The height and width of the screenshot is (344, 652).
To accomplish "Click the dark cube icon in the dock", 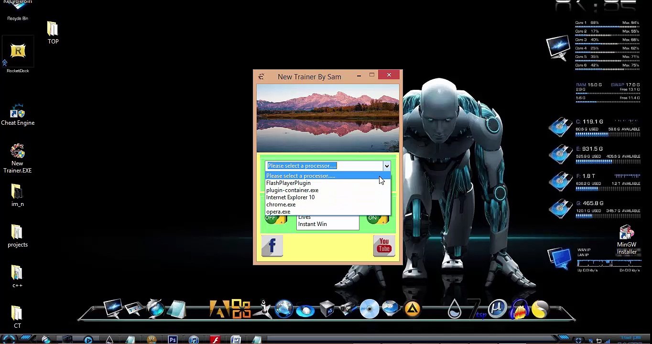I will click(327, 309).
